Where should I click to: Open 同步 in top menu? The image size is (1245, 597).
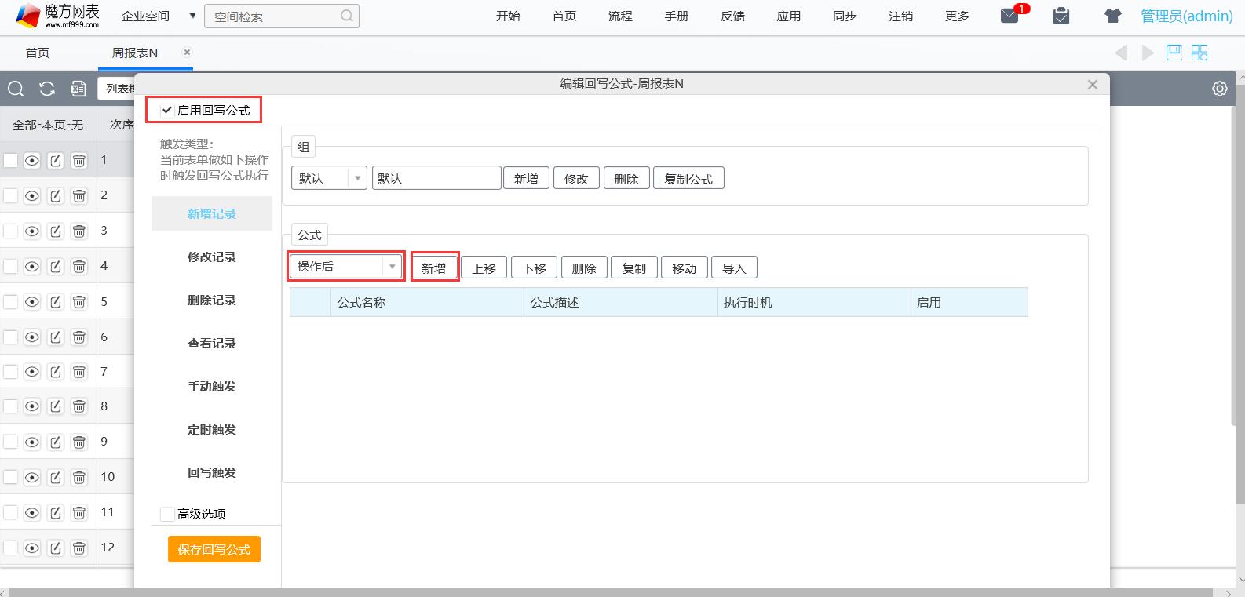pos(845,16)
